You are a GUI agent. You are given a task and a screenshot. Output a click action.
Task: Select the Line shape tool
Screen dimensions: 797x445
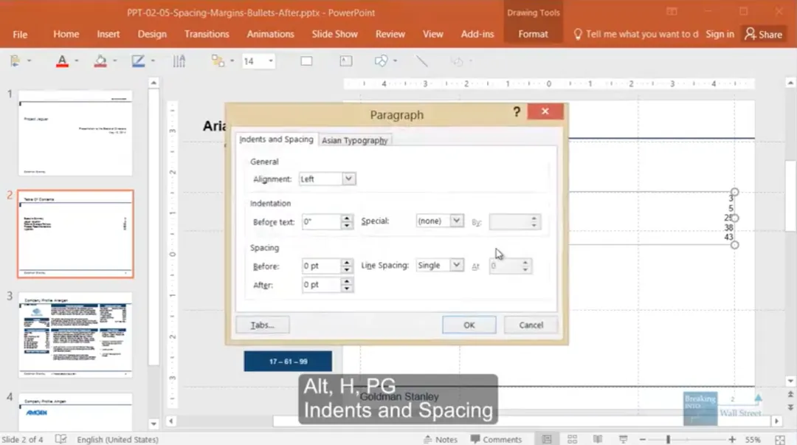coord(421,61)
